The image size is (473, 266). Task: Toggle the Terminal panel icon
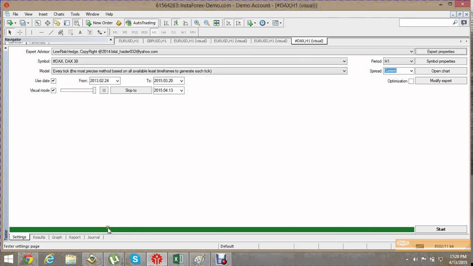click(x=67, y=23)
